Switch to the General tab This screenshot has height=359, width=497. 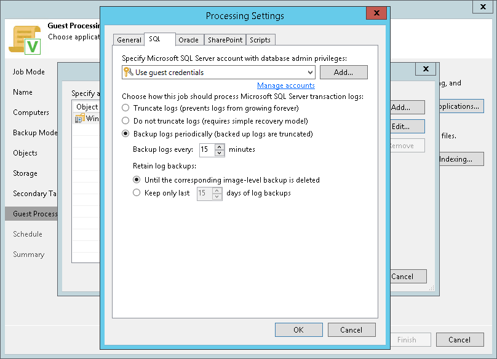[129, 40]
